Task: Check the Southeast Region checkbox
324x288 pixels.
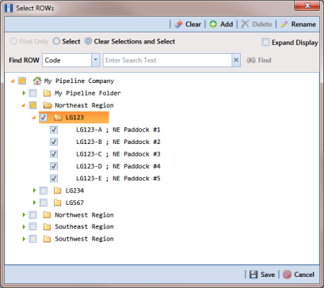Action: (x=32, y=227)
